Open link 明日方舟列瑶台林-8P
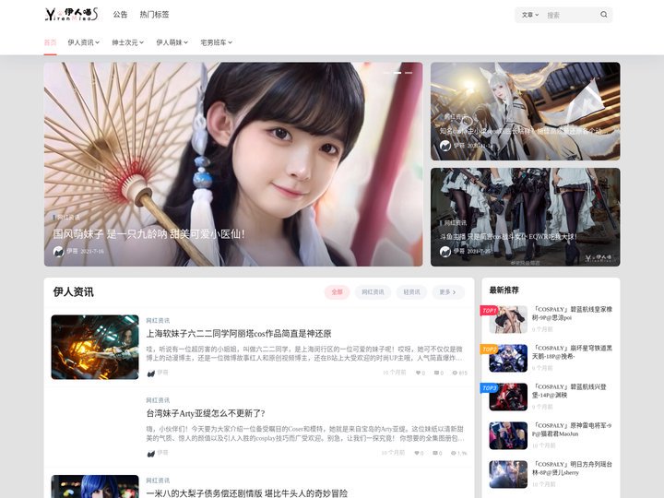The width and height of the screenshot is (664, 498). (x=572, y=468)
